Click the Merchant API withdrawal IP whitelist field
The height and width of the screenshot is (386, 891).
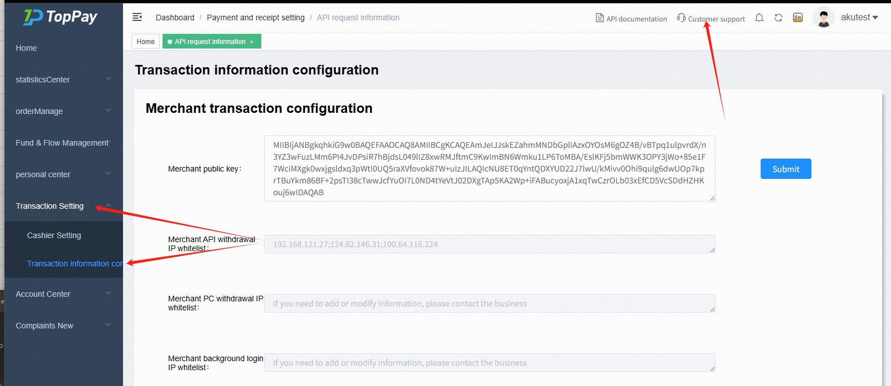click(x=490, y=244)
